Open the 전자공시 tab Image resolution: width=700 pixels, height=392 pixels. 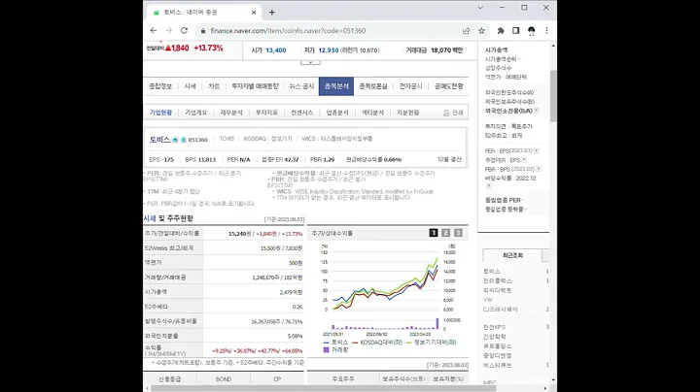coord(410,86)
